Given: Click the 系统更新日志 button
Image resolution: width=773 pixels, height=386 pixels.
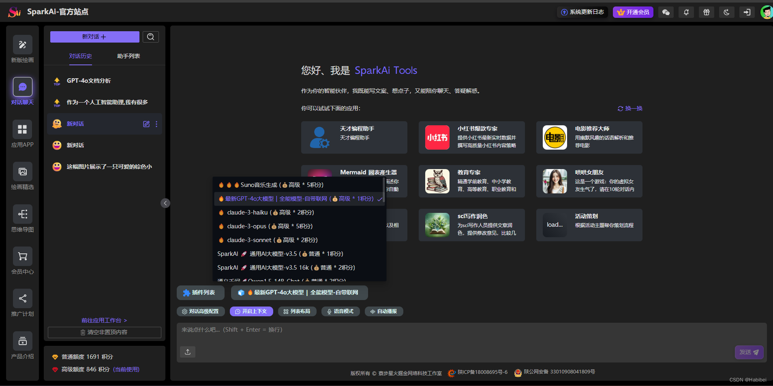Looking at the screenshot, I should (x=582, y=12).
